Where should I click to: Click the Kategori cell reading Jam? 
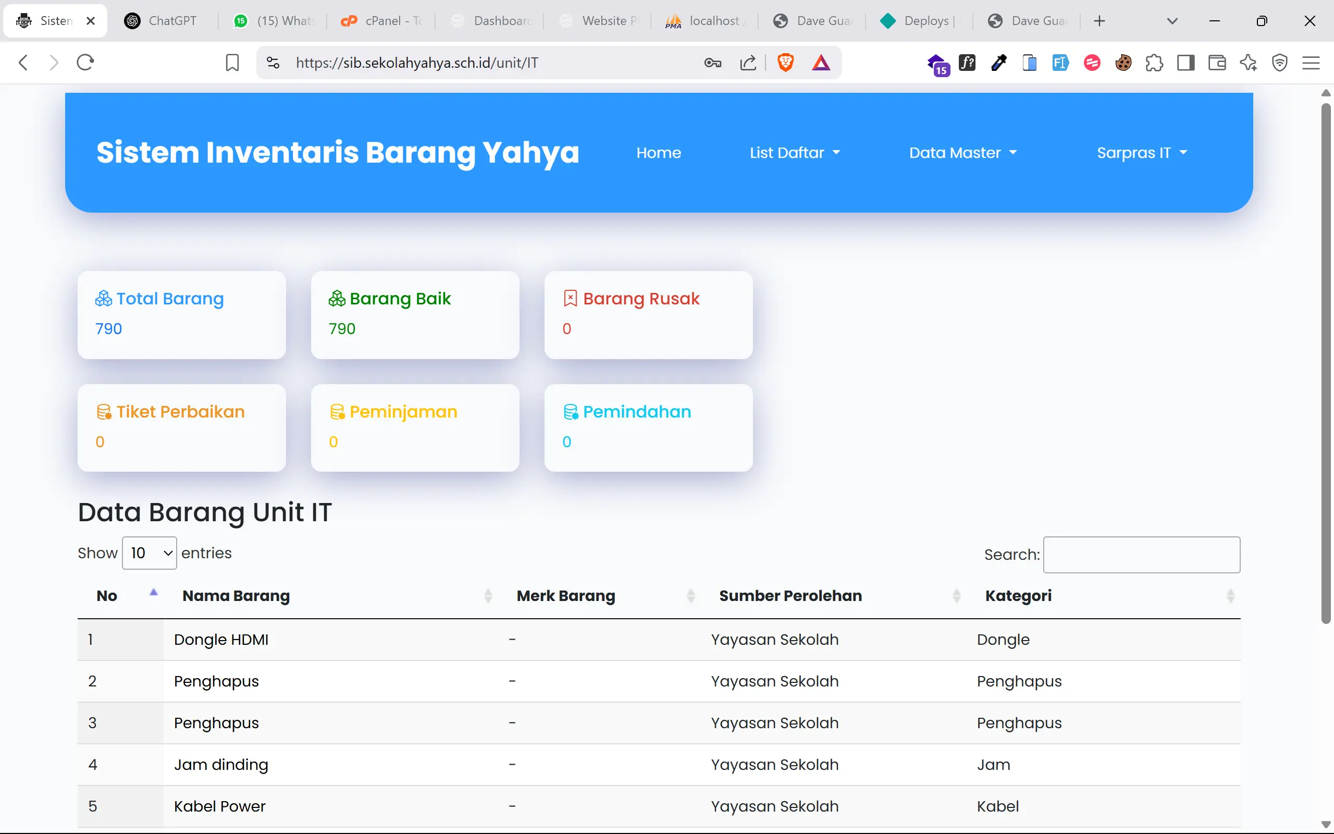point(993,765)
